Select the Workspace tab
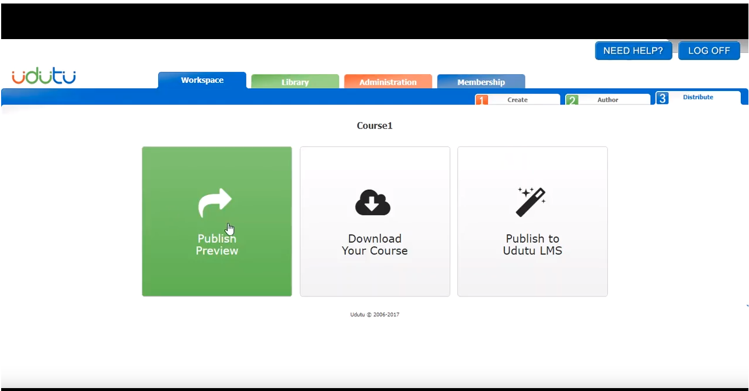Viewport: 749px width, 391px height. click(202, 81)
